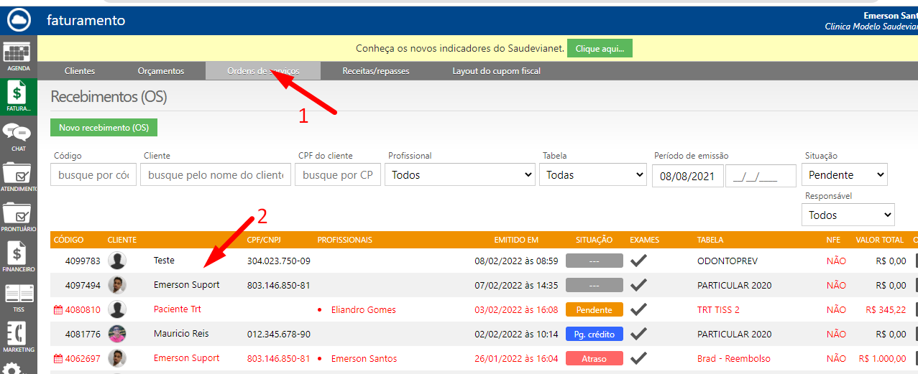Screen dimensions: 918x374
Task: Switch to the Clientes tab
Action: coord(80,71)
